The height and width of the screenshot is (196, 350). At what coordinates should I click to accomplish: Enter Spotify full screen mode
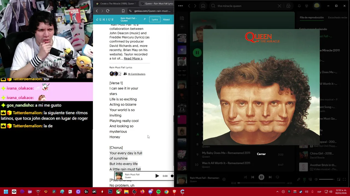tap(345, 179)
